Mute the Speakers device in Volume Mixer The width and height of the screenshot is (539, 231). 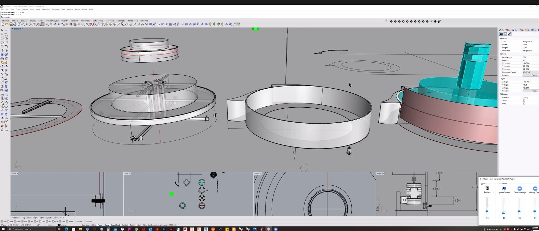click(487, 218)
